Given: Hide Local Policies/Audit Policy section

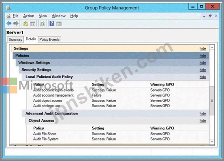Looking at the screenshot, I should click(x=203, y=77).
